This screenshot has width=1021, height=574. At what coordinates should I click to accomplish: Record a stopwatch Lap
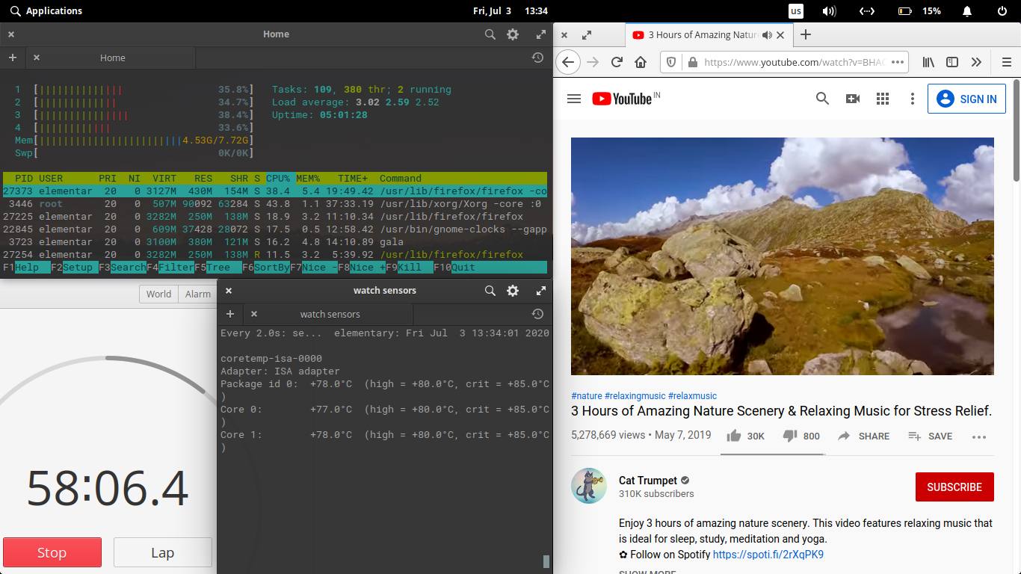click(x=162, y=552)
